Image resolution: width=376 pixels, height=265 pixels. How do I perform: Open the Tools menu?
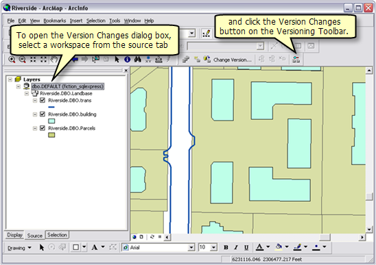115,21
